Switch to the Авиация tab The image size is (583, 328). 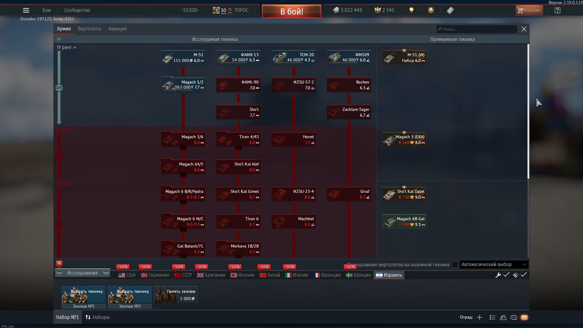click(x=117, y=29)
